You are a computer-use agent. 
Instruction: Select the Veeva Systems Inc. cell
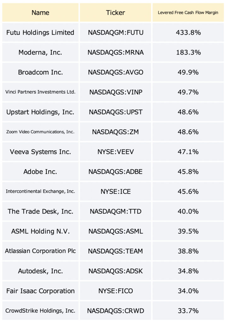pyautogui.click(x=40, y=152)
